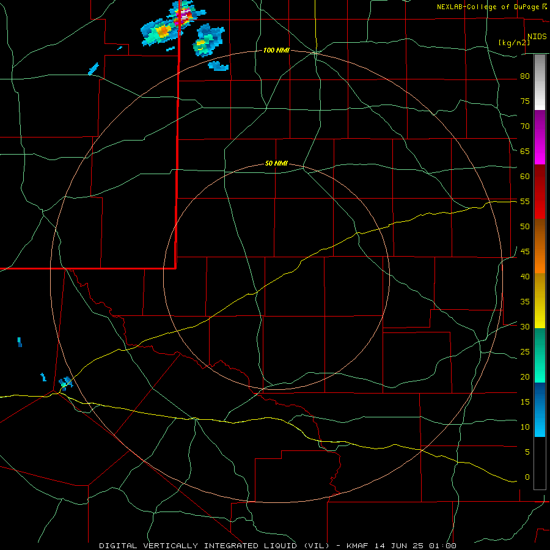This screenshot has width=550, height=550.
Task: Select the 20 value on the scale
Action: tap(525, 376)
